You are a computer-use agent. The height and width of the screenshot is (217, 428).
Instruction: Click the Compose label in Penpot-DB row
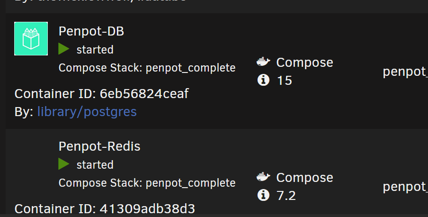point(304,63)
